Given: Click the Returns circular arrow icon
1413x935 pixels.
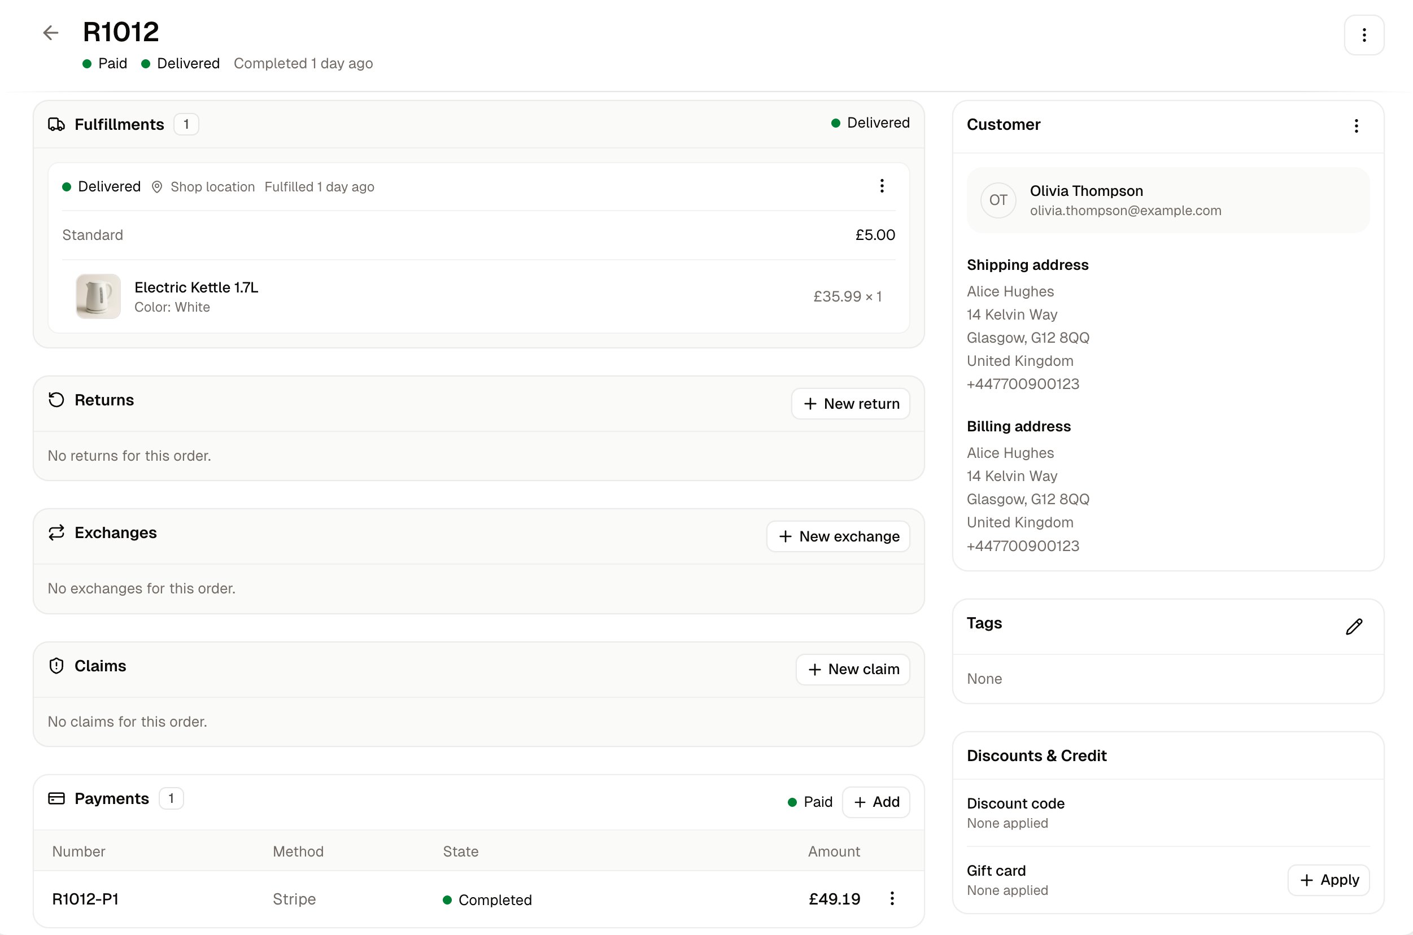Looking at the screenshot, I should [x=56, y=400].
